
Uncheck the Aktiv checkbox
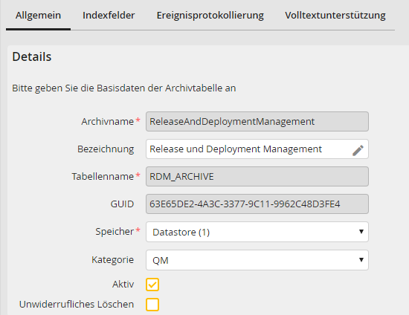pyautogui.click(x=152, y=285)
